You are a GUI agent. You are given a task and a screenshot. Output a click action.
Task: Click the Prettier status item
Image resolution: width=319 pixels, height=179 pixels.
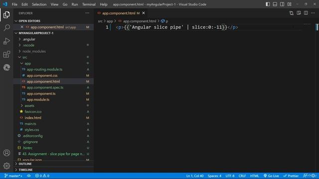[291, 176]
